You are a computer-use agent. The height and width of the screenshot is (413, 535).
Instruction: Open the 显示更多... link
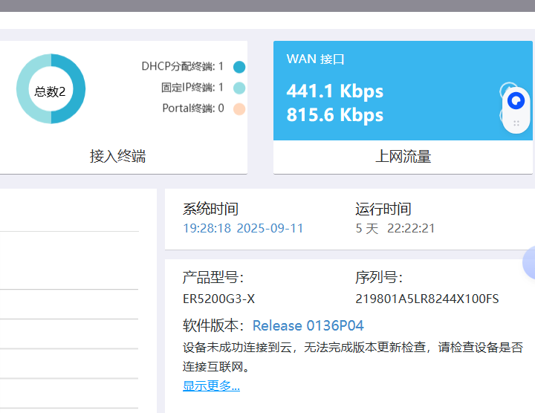coord(211,386)
